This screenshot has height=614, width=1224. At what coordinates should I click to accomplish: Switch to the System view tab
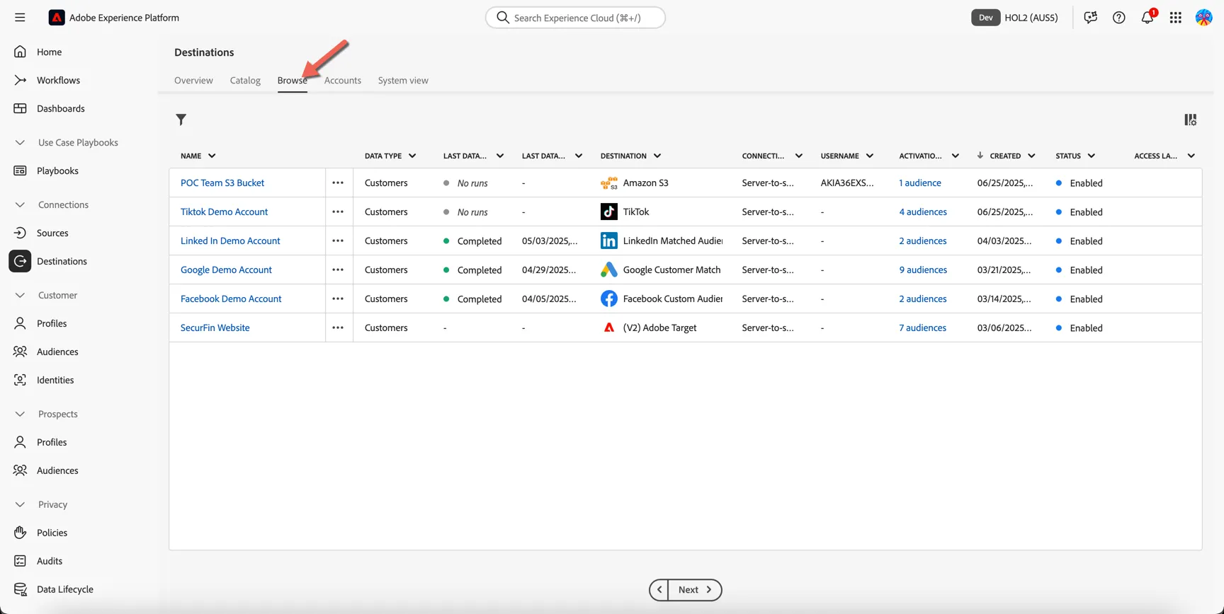click(x=403, y=80)
